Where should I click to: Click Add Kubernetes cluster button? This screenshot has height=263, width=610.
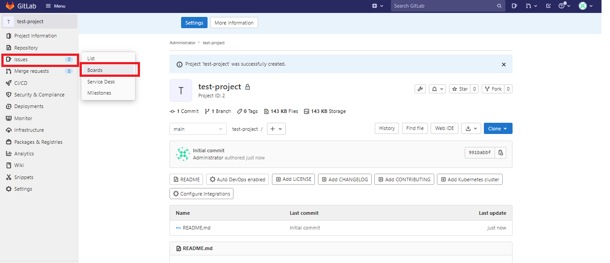(470, 179)
